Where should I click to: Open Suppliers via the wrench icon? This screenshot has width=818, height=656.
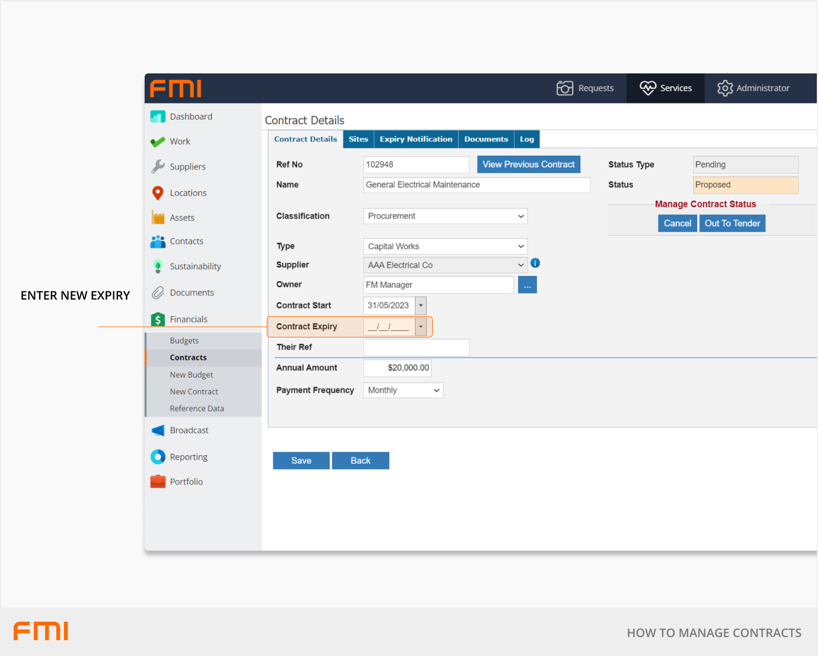point(158,167)
